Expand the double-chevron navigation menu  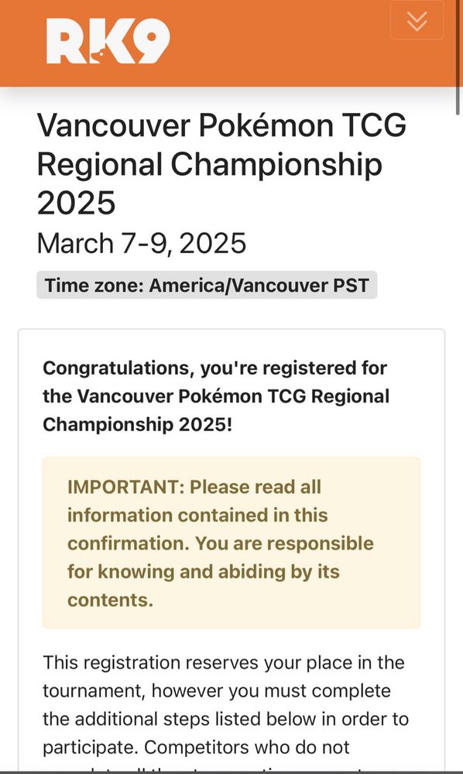(417, 20)
